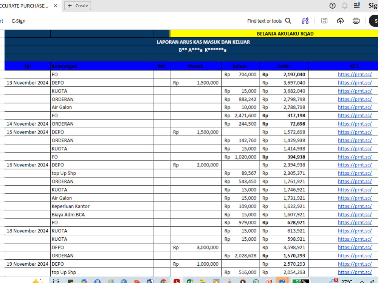
Task: Open prnt.sc link in saldo 628,921 row
Action: [x=355, y=223]
